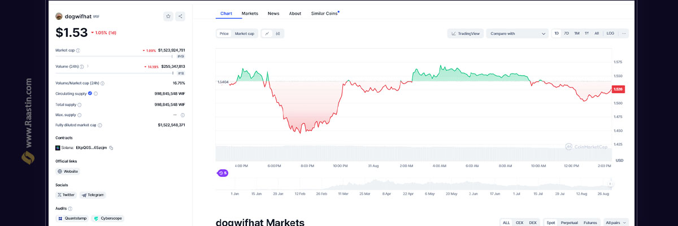Switch to line chart view
The image size is (678, 226).
tap(267, 33)
